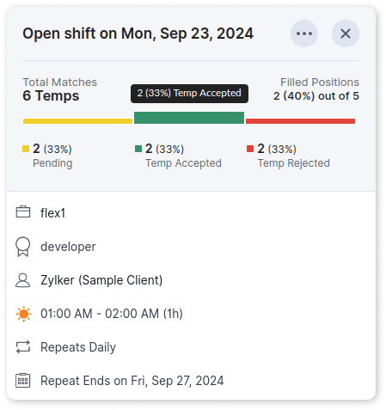Viewport: 386px width, 410px height.
Task: Click the flex1 job name
Action: (x=53, y=213)
